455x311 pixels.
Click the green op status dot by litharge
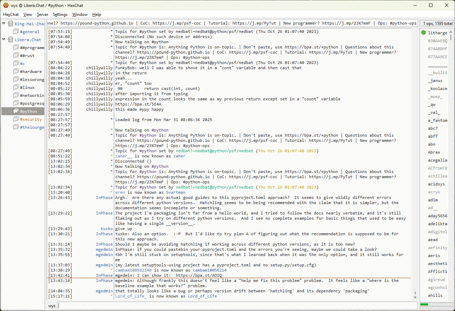click(424, 33)
